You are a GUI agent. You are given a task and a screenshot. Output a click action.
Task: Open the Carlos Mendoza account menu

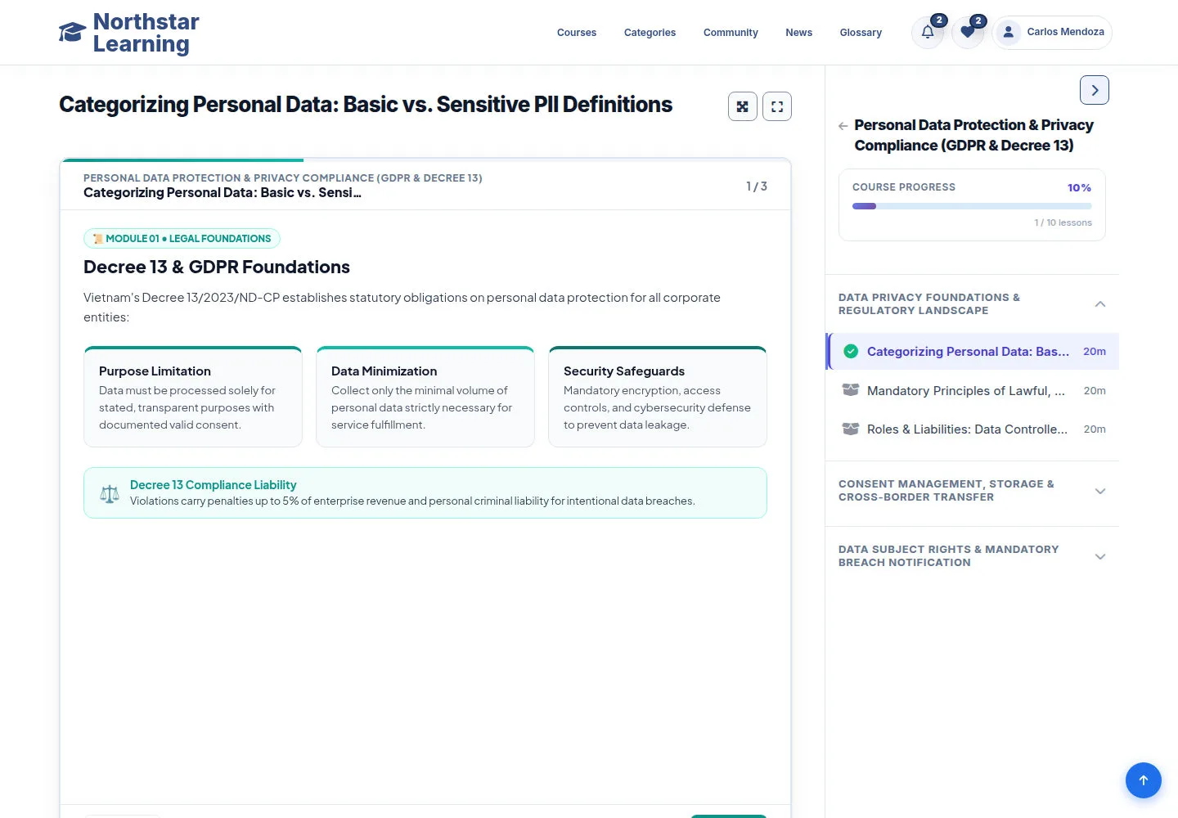1052,32
